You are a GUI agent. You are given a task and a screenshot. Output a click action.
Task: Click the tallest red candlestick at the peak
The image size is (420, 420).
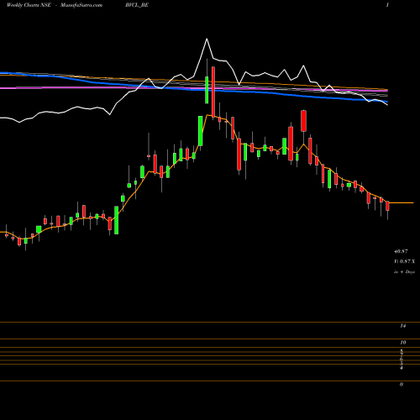(213, 92)
